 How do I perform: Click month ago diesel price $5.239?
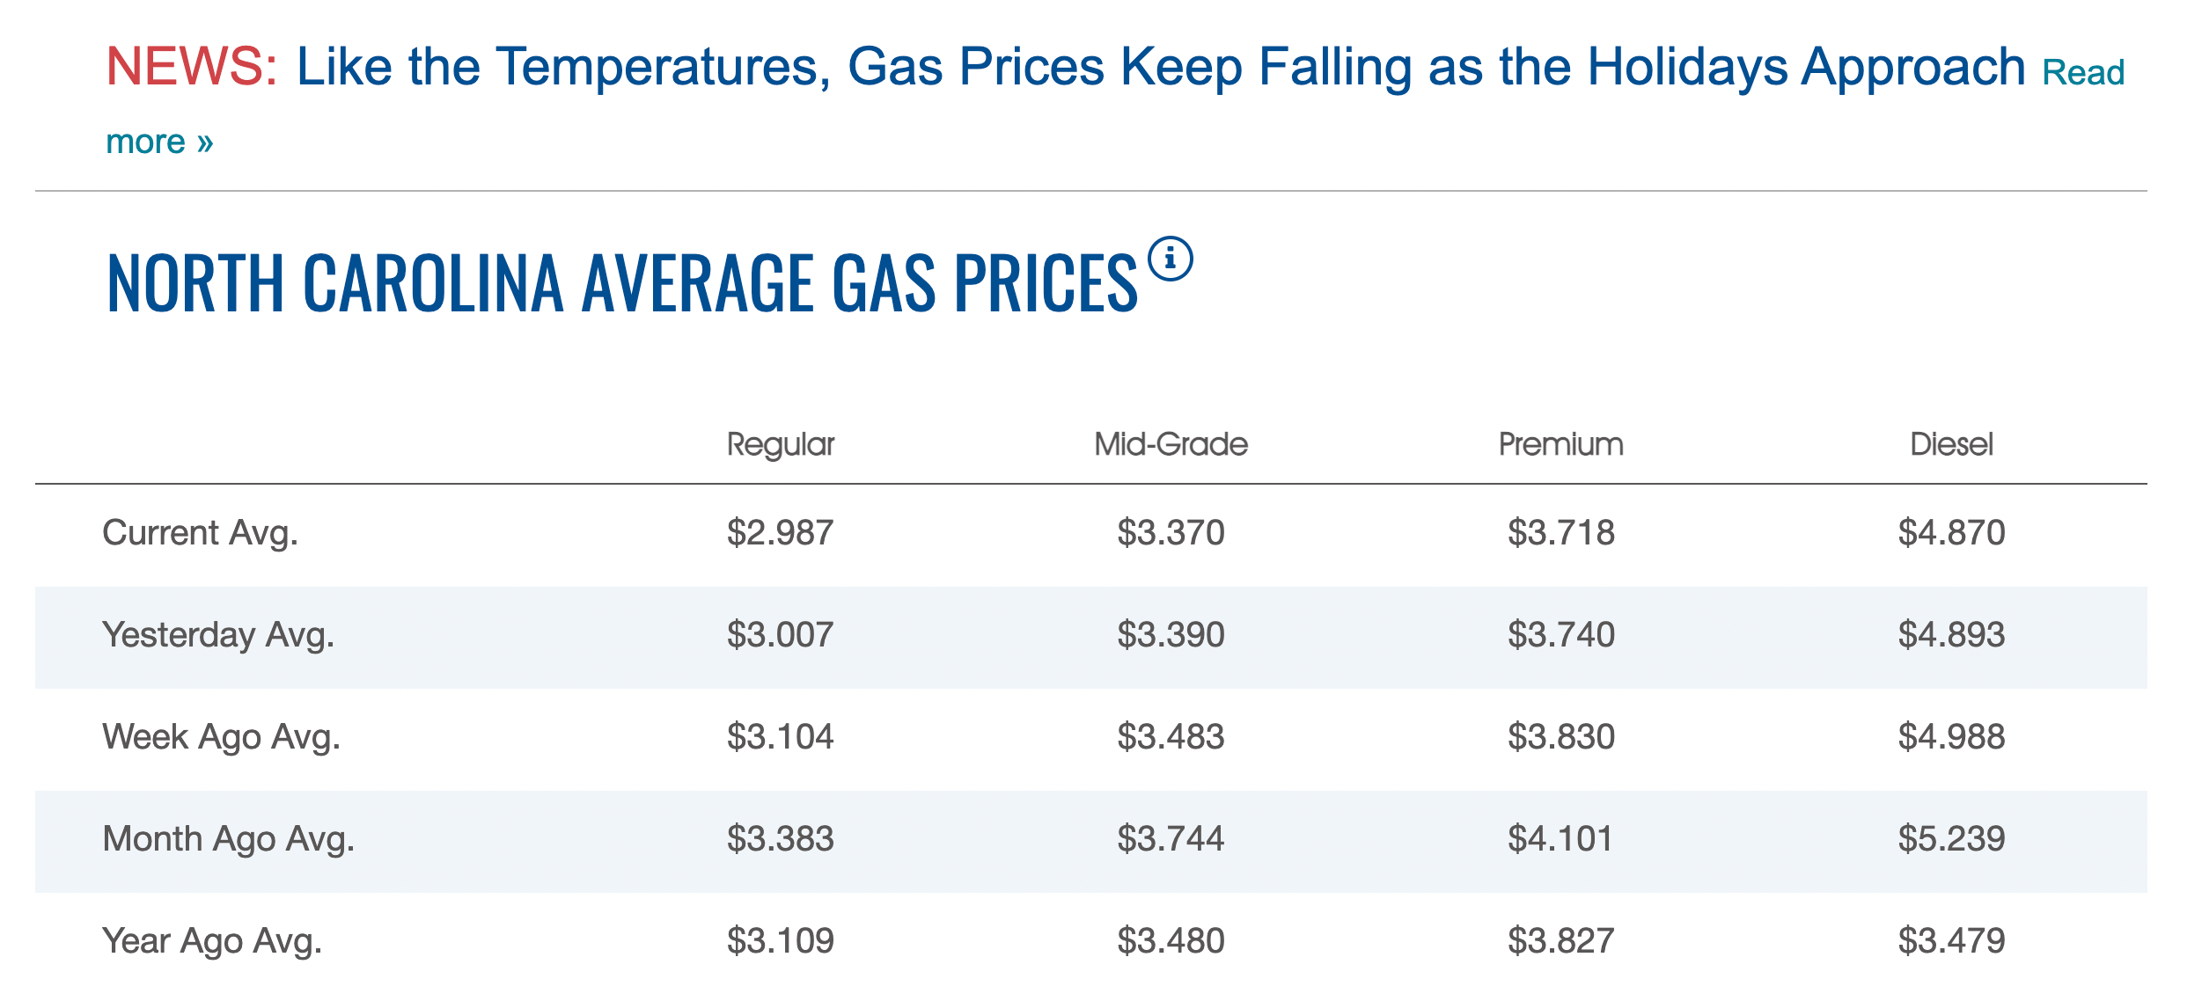point(1950,839)
